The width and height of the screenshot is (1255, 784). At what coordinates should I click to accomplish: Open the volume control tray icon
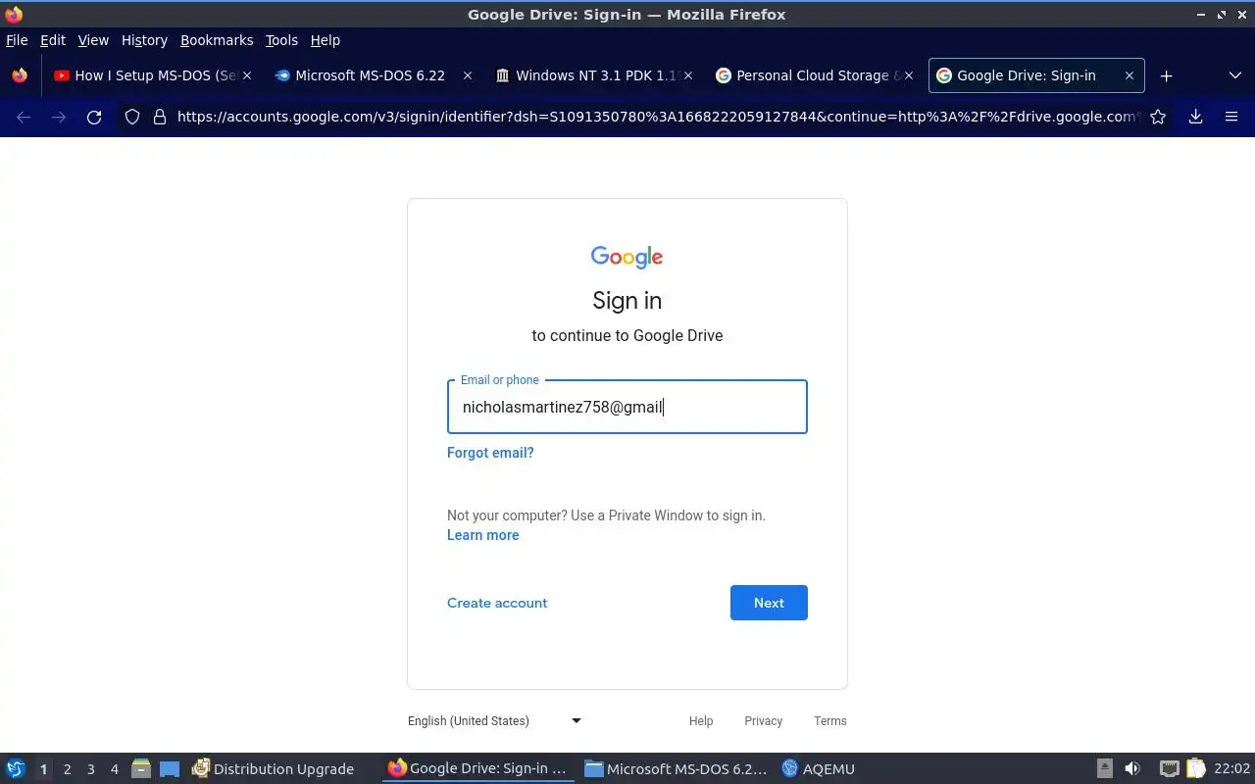(1132, 769)
